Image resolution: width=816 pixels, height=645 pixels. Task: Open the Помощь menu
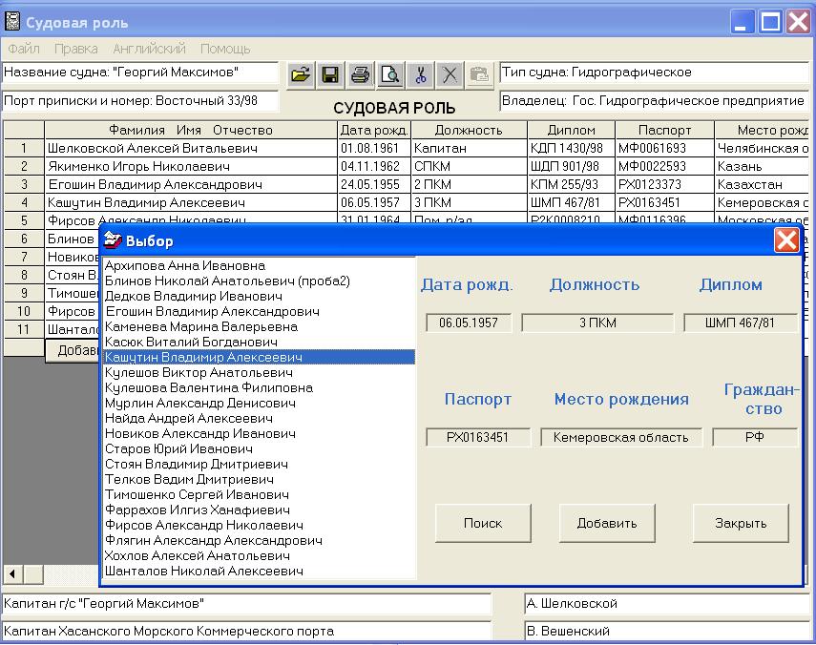pos(225,49)
